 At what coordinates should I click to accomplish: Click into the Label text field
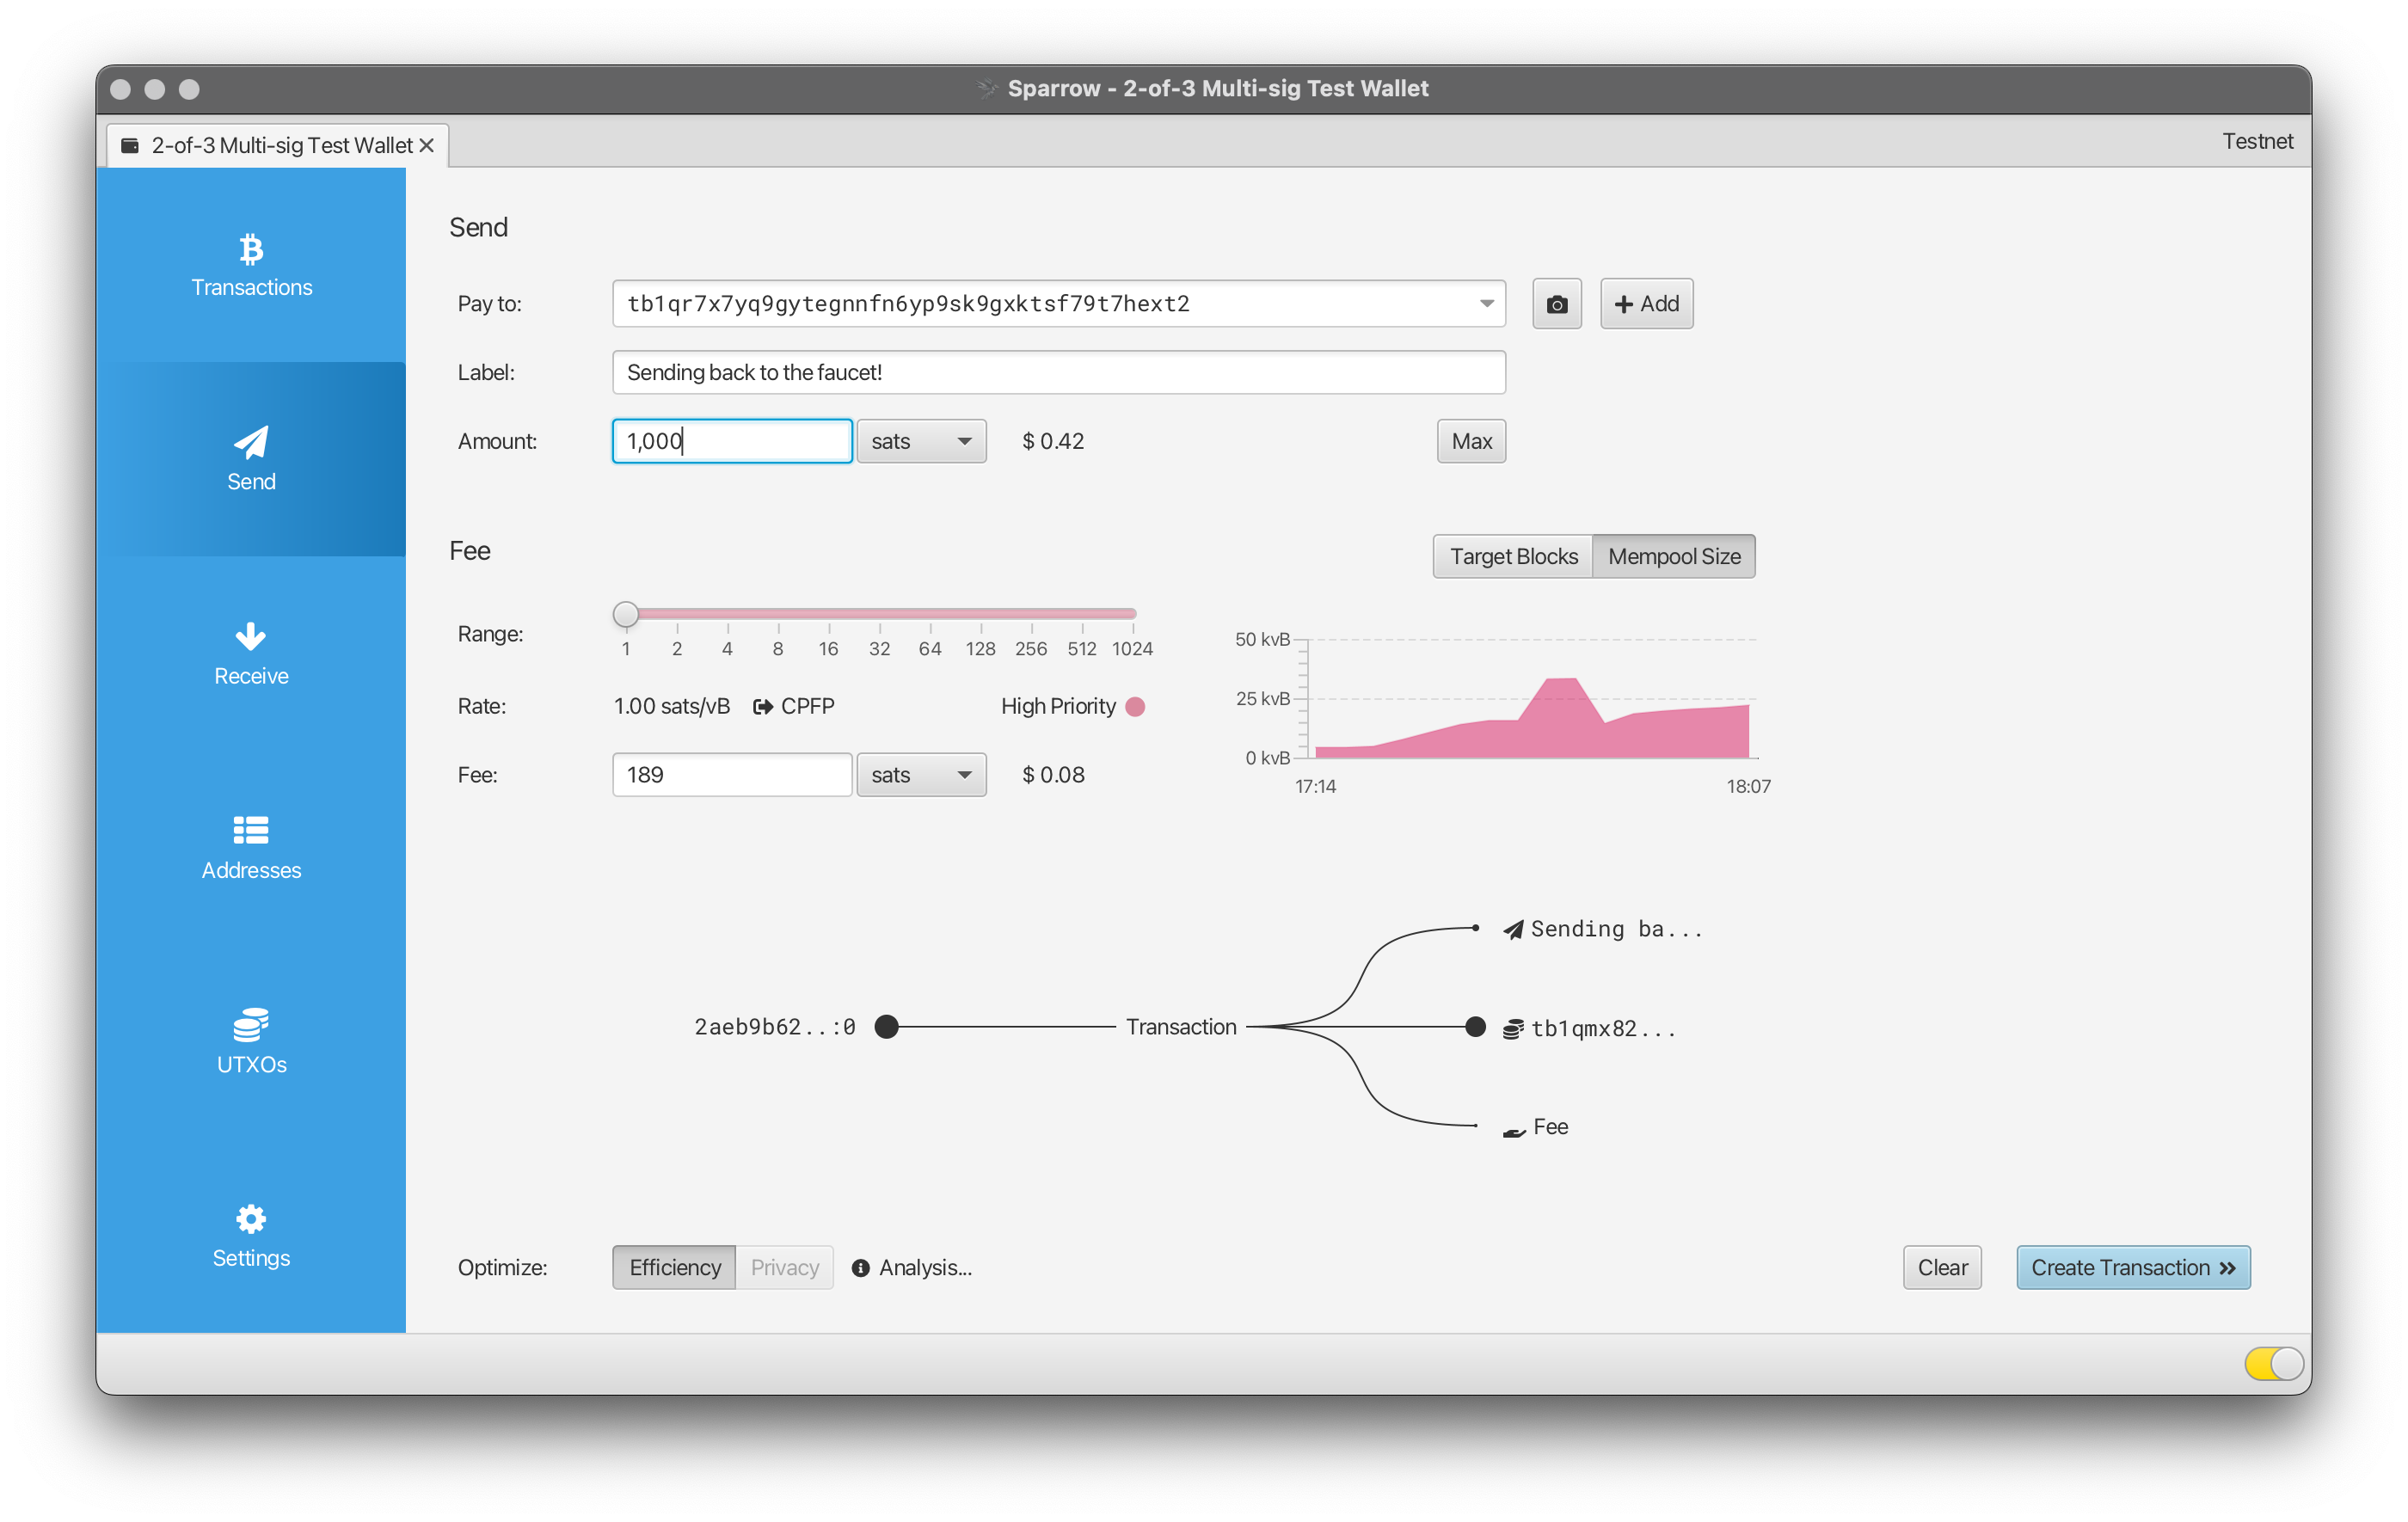pyautogui.click(x=1058, y=373)
